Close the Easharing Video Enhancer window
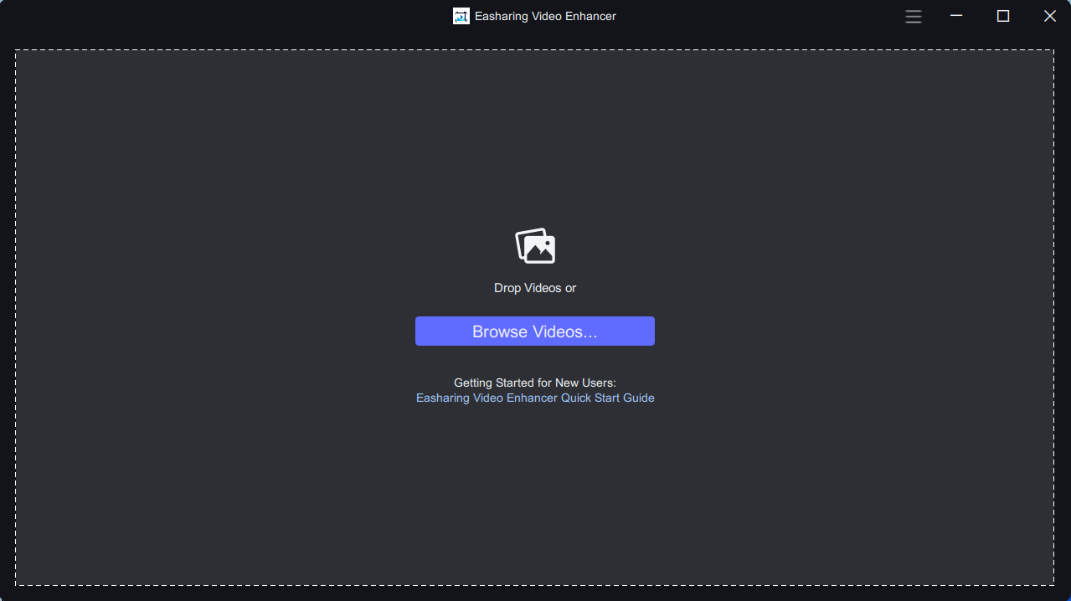Screen dimensions: 1071x601 [x=1050, y=16]
